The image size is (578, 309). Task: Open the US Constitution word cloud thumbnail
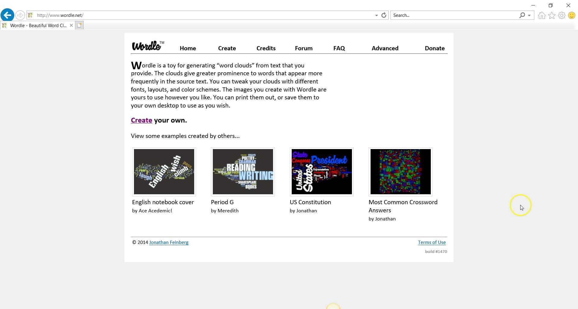[322, 172]
